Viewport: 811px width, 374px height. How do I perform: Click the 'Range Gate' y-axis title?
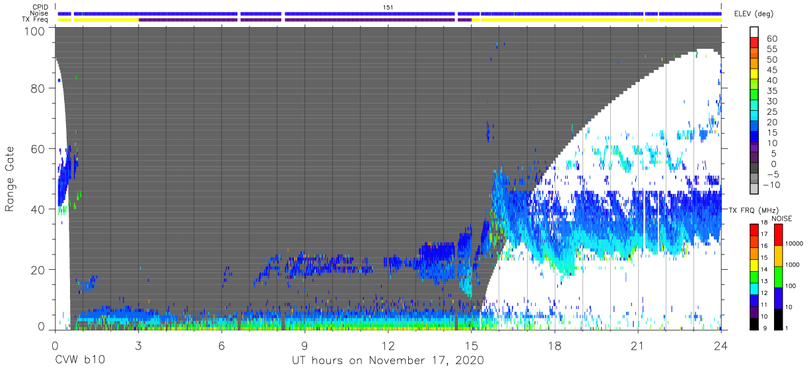(x=11, y=179)
